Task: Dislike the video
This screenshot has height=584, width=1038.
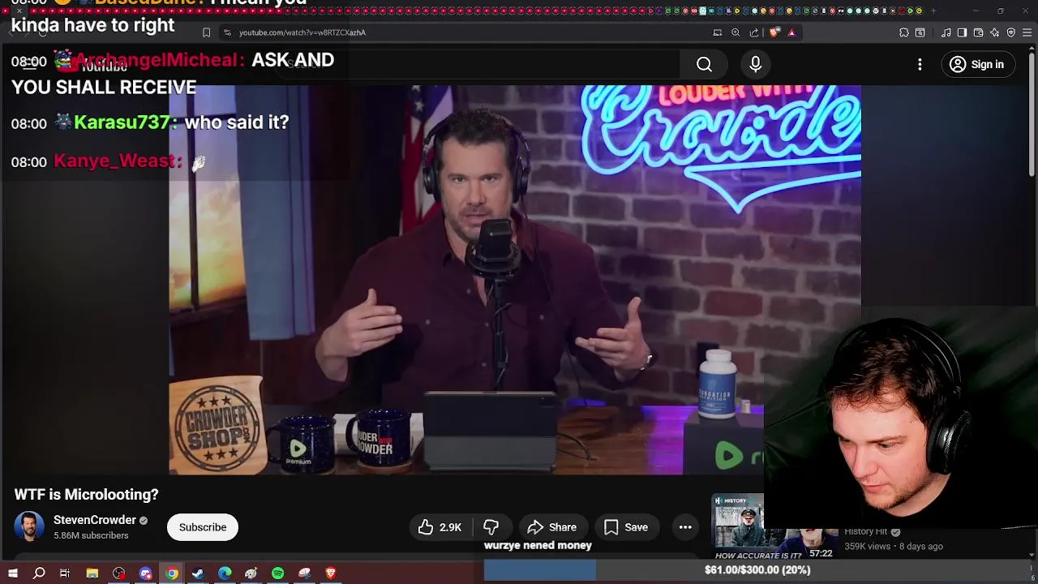Action: pyautogui.click(x=491, y=527)
